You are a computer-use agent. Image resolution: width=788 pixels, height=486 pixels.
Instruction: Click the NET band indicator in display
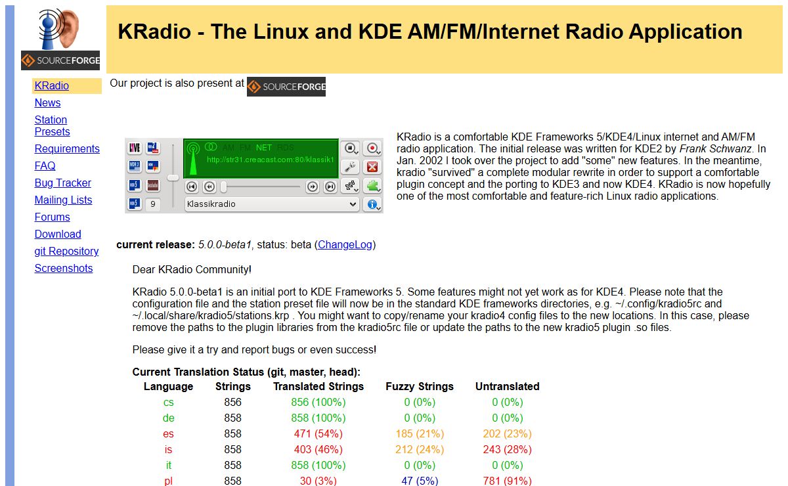264,147
